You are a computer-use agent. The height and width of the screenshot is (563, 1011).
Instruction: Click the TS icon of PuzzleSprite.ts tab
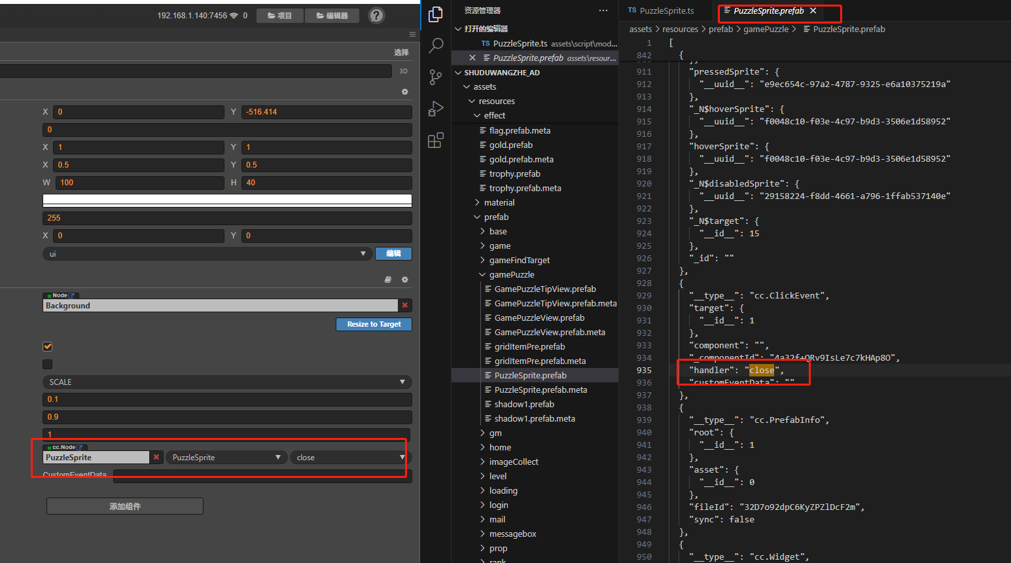click(632, 10)
